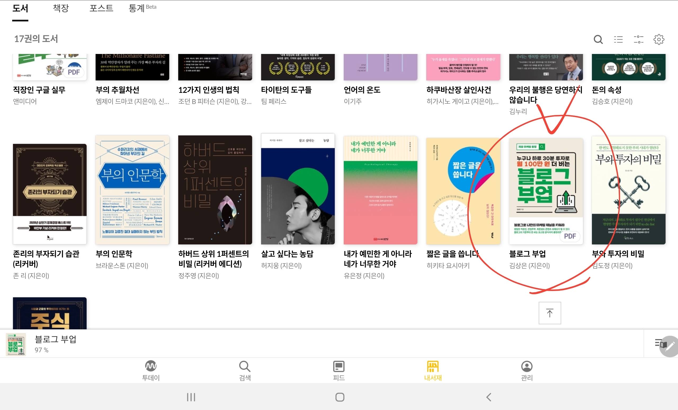Open the 피드 tab icon
This screenshot has width=678, height=410.
[x=339, y=366]
